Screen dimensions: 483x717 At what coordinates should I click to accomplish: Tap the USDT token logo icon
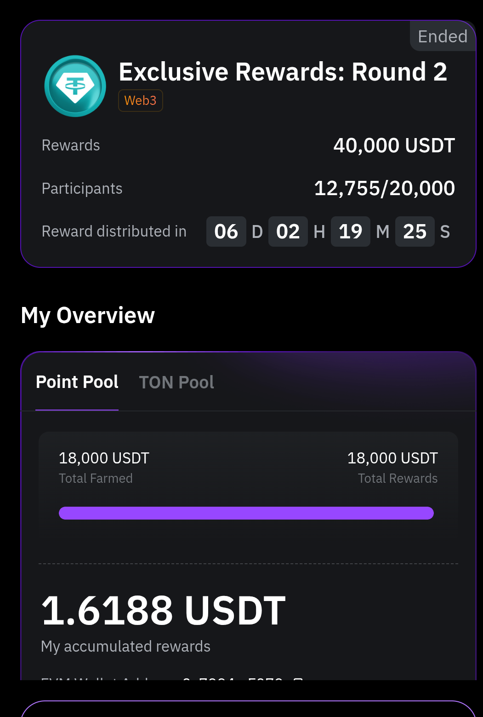click(x=75, y=86)
